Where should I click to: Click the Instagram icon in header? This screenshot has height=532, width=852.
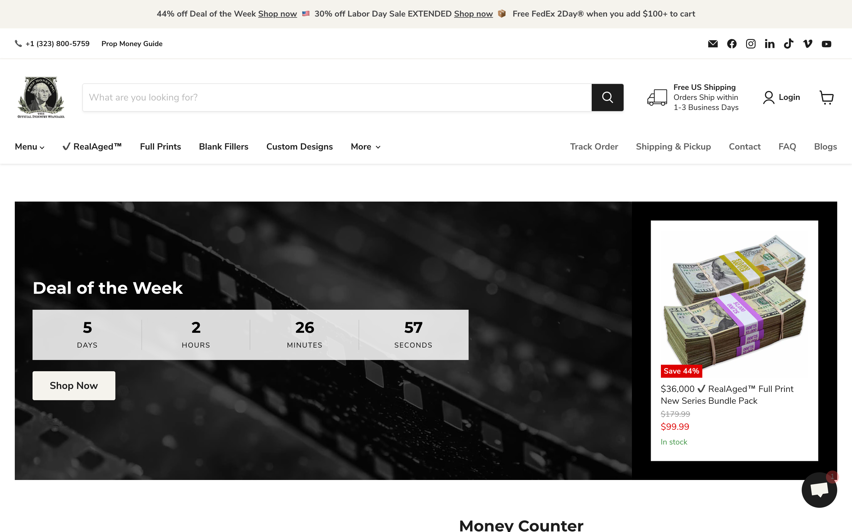point(751,44)
